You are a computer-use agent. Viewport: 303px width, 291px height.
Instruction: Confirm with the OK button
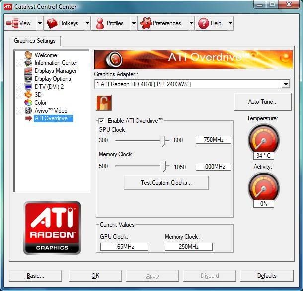tap(95, 276)
